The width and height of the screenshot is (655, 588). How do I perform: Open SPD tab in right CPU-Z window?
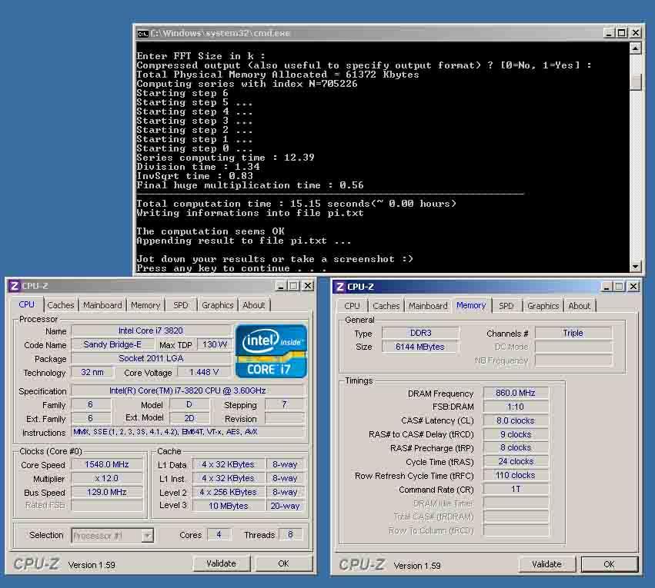(x=506, y=306)
